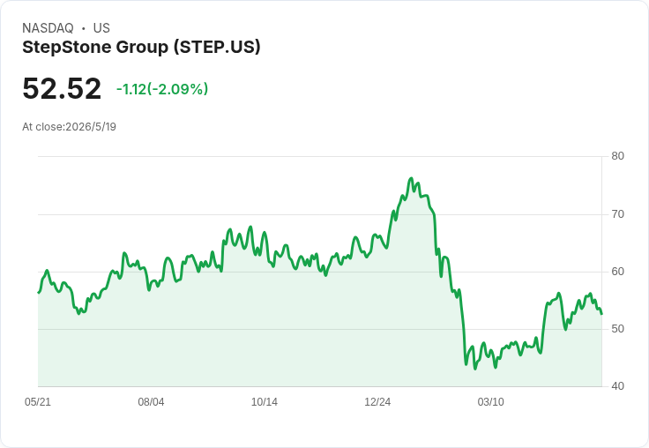
Task: Click the 12/24 date axis label
Action: coord(377,402)
